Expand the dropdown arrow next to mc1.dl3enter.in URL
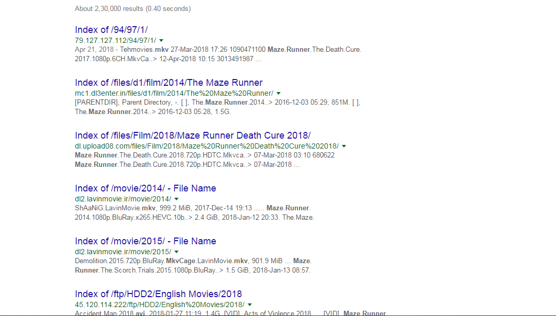 pyautogui.click(x=279, y=94)
